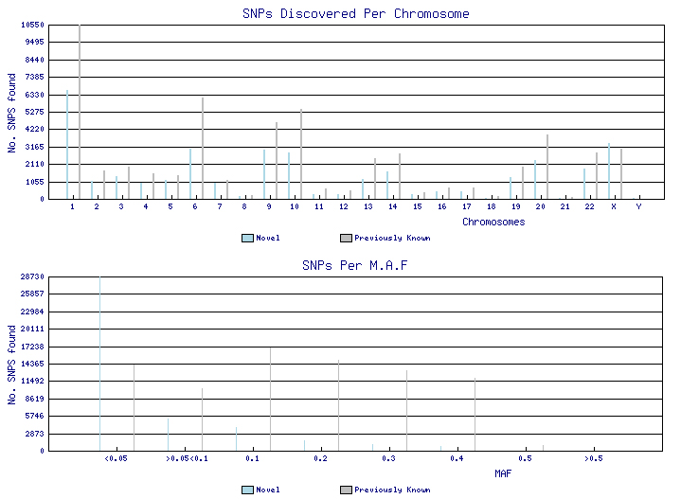Click the '10550' value on top y-axis
This screenshot has height=499, width=681.
(x=32, y=25)
